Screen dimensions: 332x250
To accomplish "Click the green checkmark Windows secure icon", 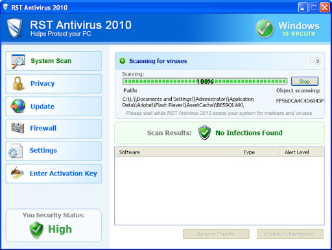I will (x=264, y=29).
